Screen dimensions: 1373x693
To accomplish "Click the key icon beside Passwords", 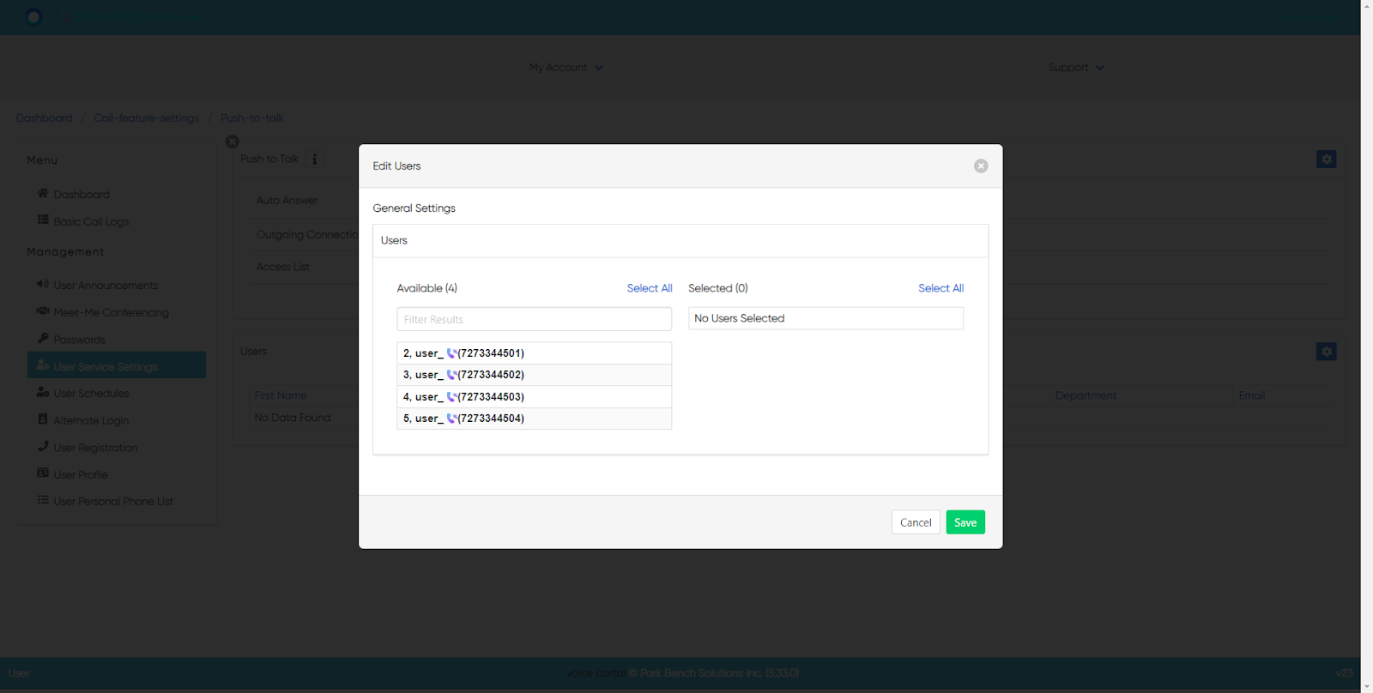I will point(43,338).
